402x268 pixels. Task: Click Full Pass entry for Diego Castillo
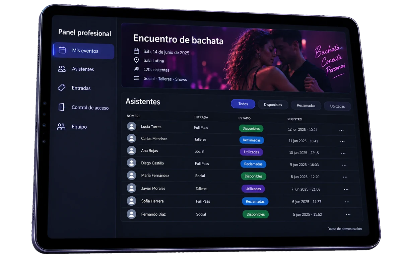[x=202, y=163]
